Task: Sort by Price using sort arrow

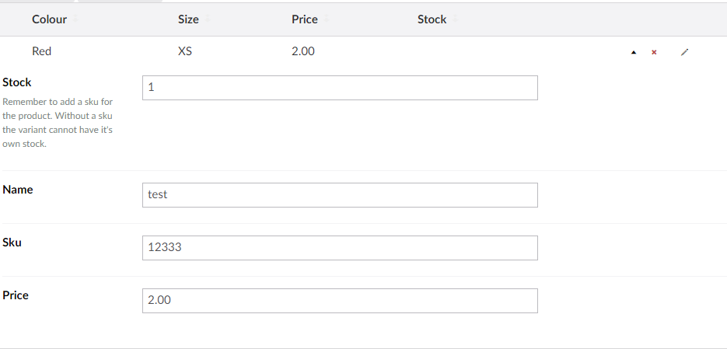Action: [327, 19]
